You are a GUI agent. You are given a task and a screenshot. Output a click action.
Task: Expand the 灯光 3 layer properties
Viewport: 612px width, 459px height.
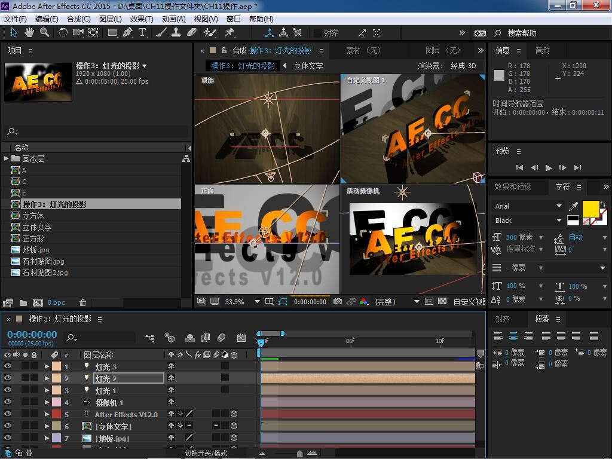tap(47, 366)
